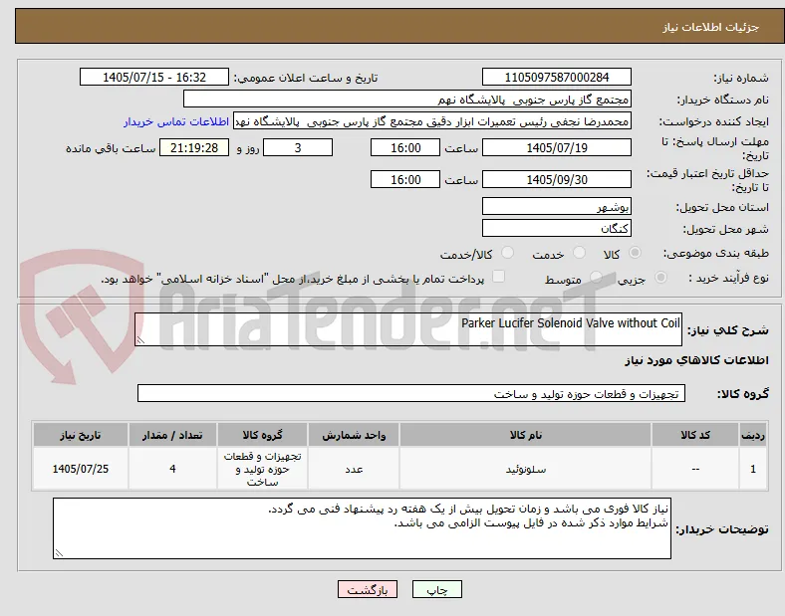This screenshot has width=785, height=616.
Task: Click the price validity date 1405/09/30
Action: 557,179
